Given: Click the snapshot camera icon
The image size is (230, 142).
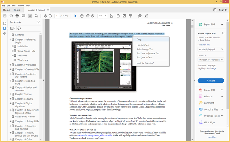Looking at the screenshot, I should pos(30,16).
